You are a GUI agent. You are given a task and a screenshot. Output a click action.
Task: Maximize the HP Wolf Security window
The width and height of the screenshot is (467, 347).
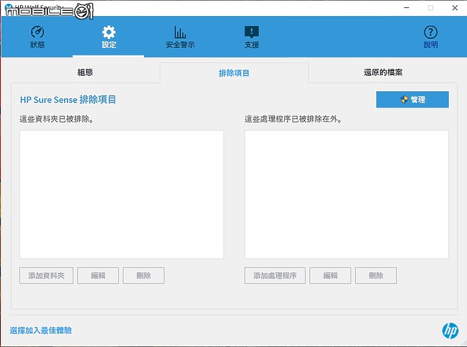tap(431, 8)
